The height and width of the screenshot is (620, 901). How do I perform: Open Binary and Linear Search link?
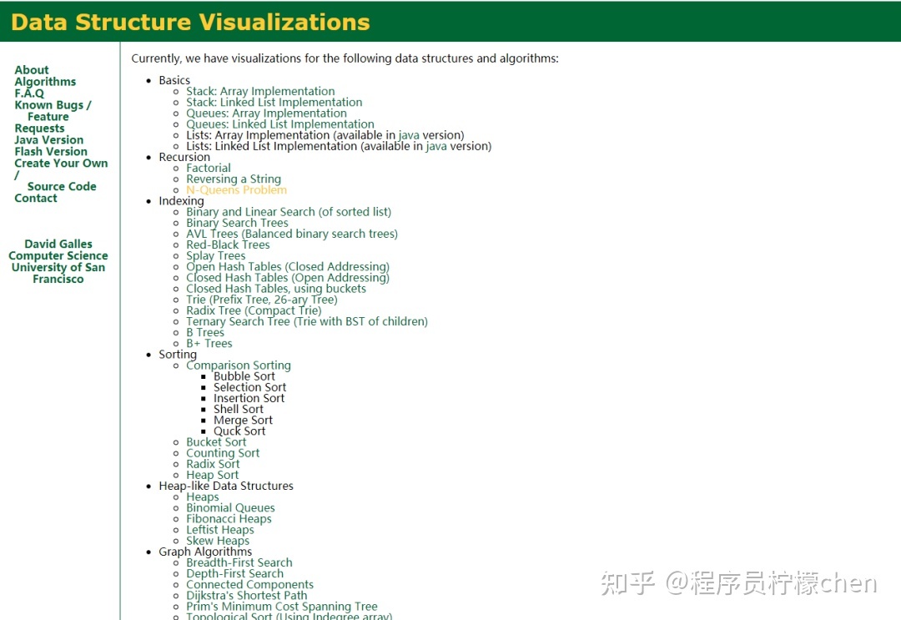[289, 212]
